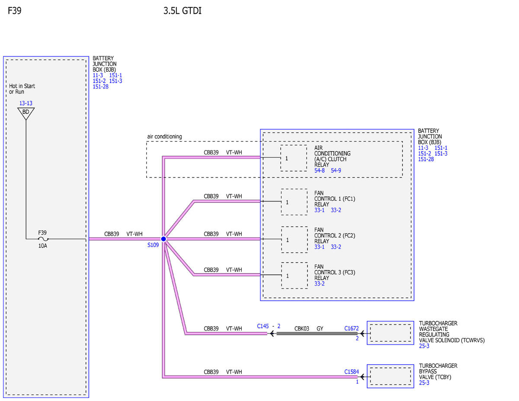
Task: Open the 54-8 A/C clutch relay link
Action: 319,170
